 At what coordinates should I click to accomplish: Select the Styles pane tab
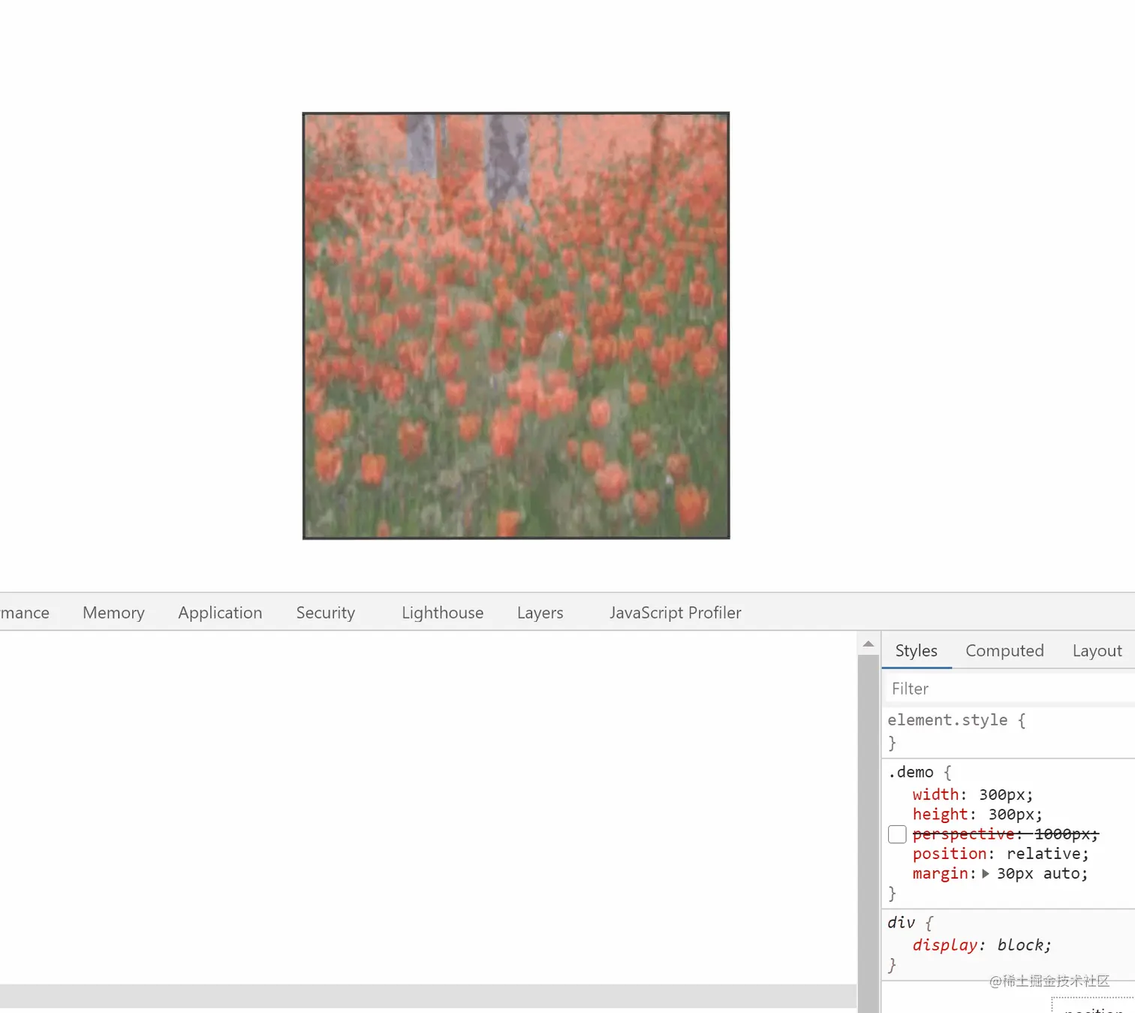point(916,651)
